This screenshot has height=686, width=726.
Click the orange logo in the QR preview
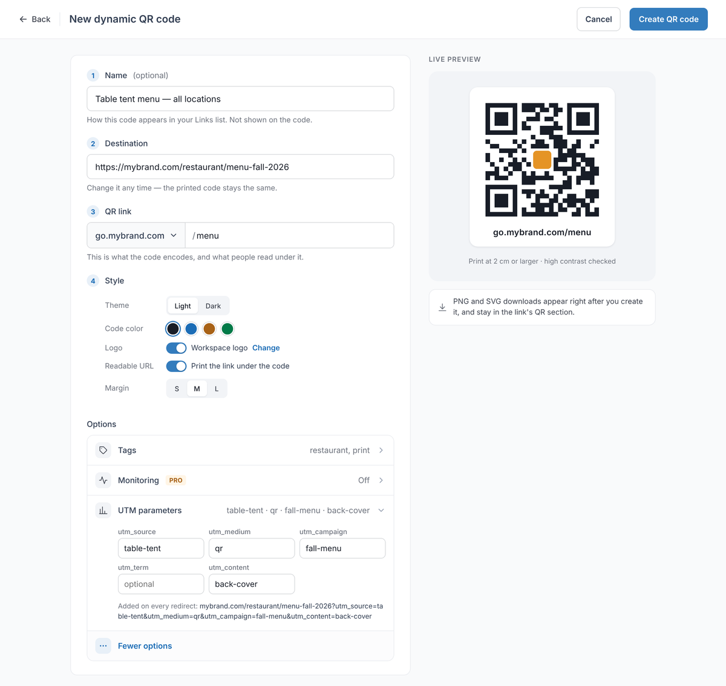pos(542,160)
